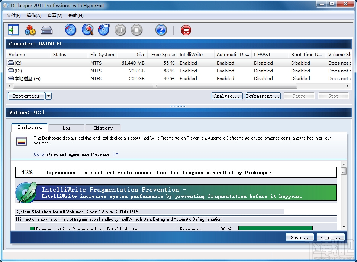
Task: Expand the Properties dropdown arrow
Action: (x=48, y=96)
